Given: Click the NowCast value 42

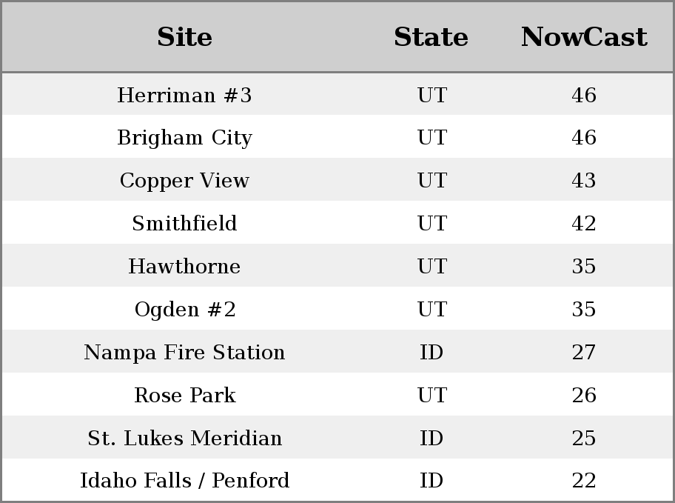Looking at the screenshot, I should tap(584, 223).
